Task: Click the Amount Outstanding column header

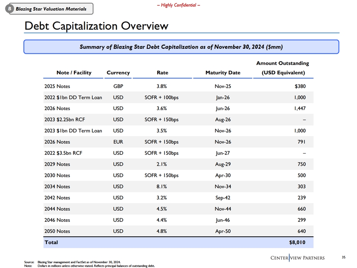Action: tap(283, 68)
